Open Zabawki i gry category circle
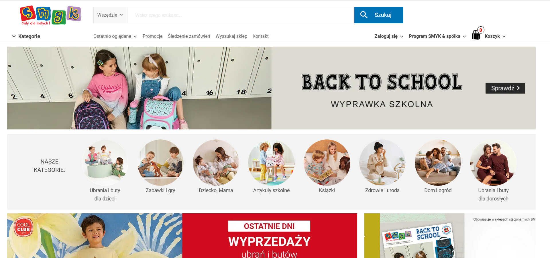 click(x=160, y=163)
